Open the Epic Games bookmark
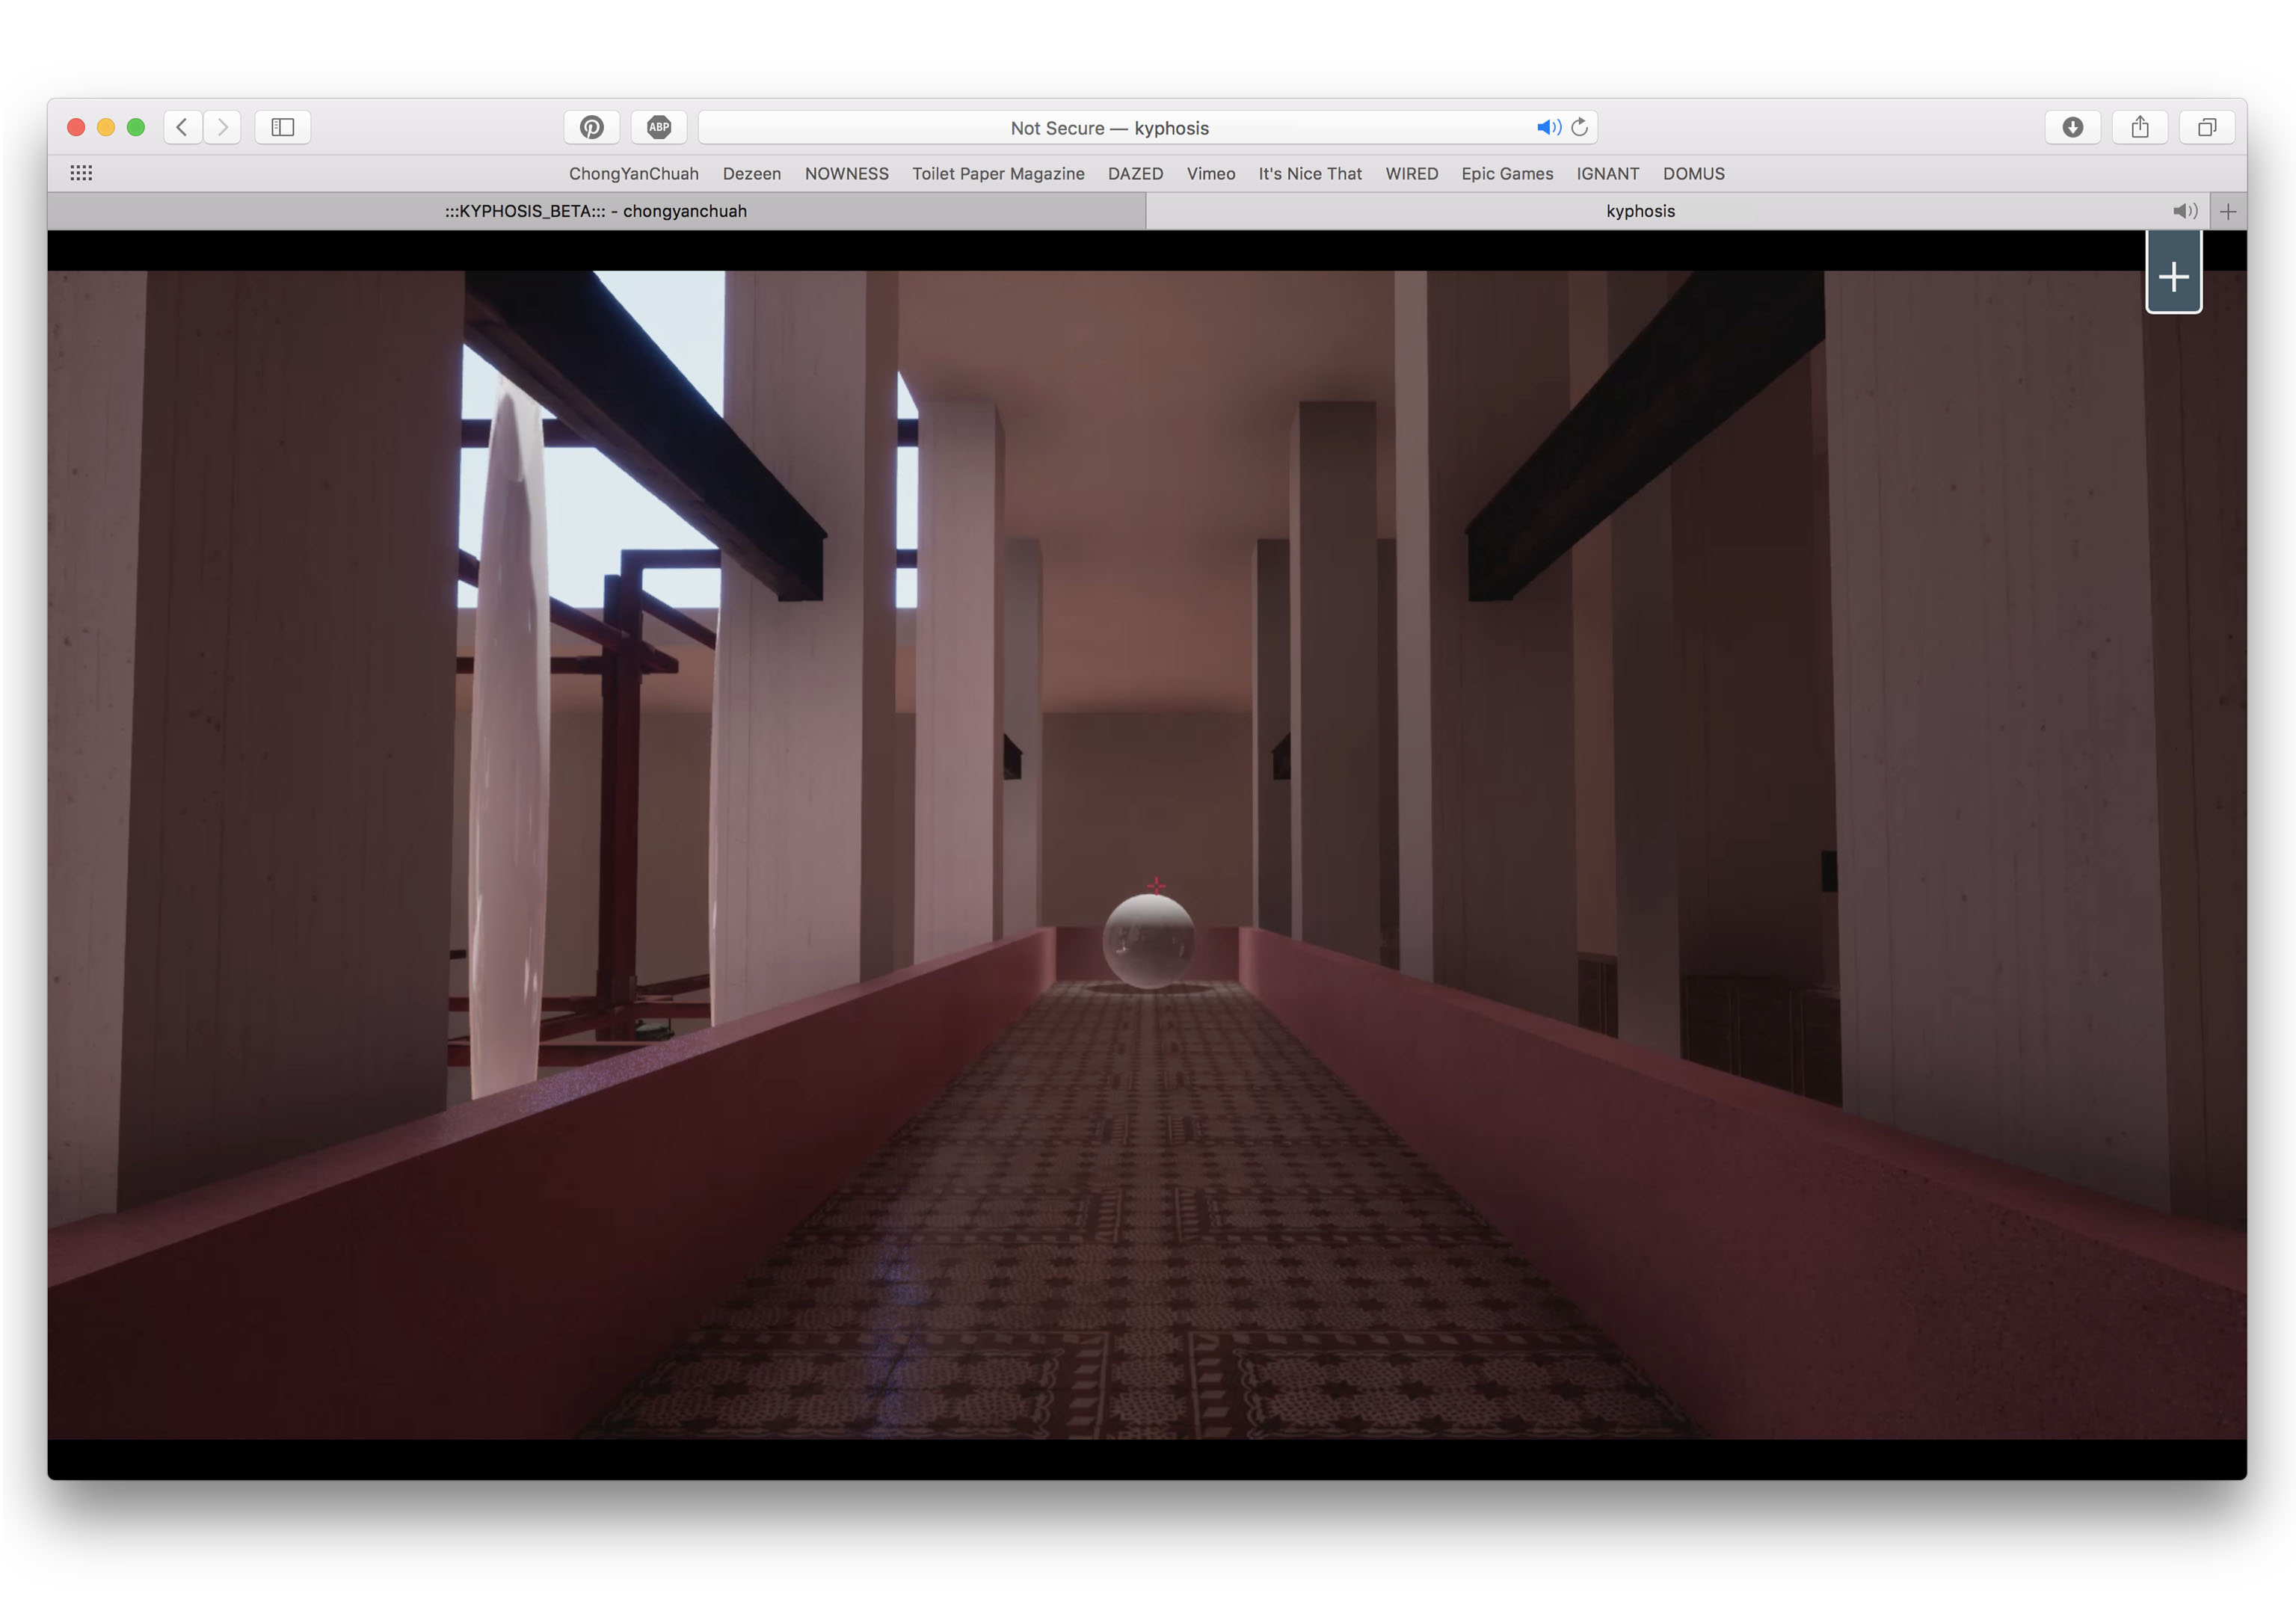 (x=1506, y=173)
